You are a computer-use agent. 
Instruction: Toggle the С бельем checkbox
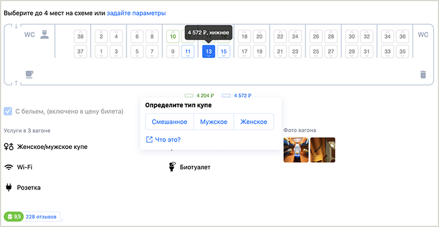[8, 111]
